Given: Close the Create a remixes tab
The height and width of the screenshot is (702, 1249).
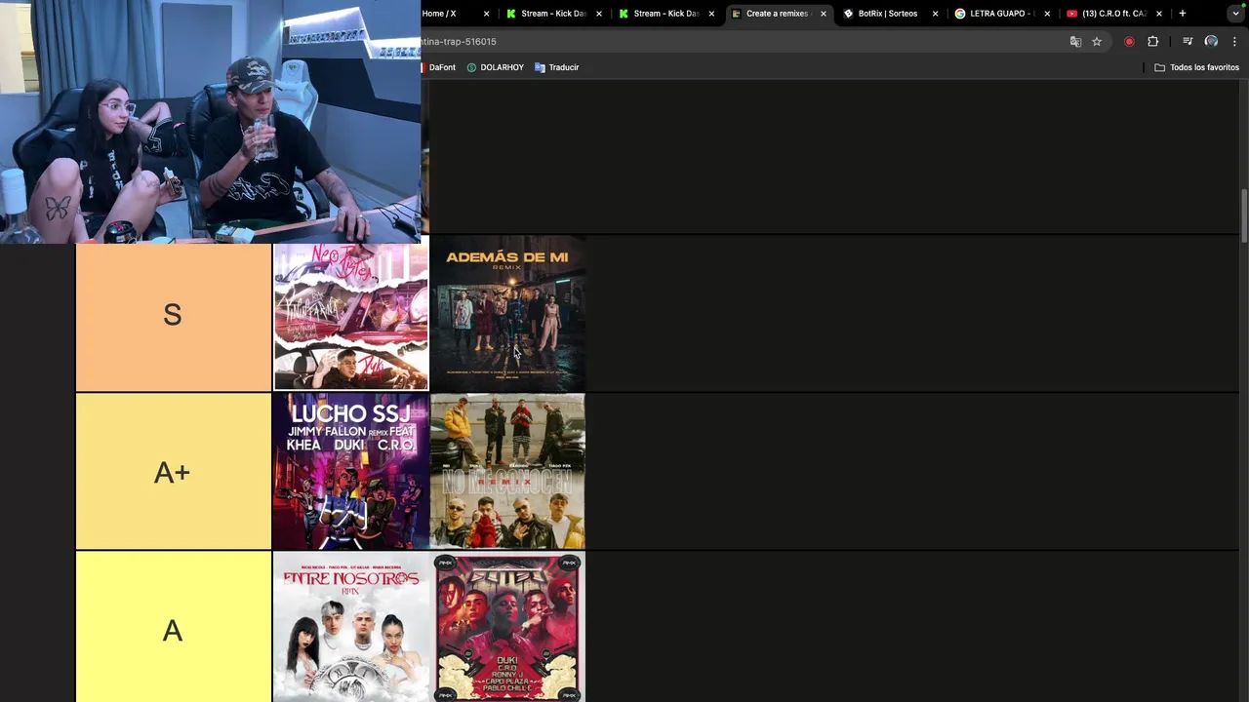Looking at the screenshot, I should tap(823, 14).
